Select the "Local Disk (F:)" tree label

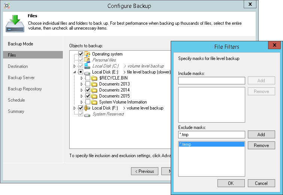click(105, 108)
